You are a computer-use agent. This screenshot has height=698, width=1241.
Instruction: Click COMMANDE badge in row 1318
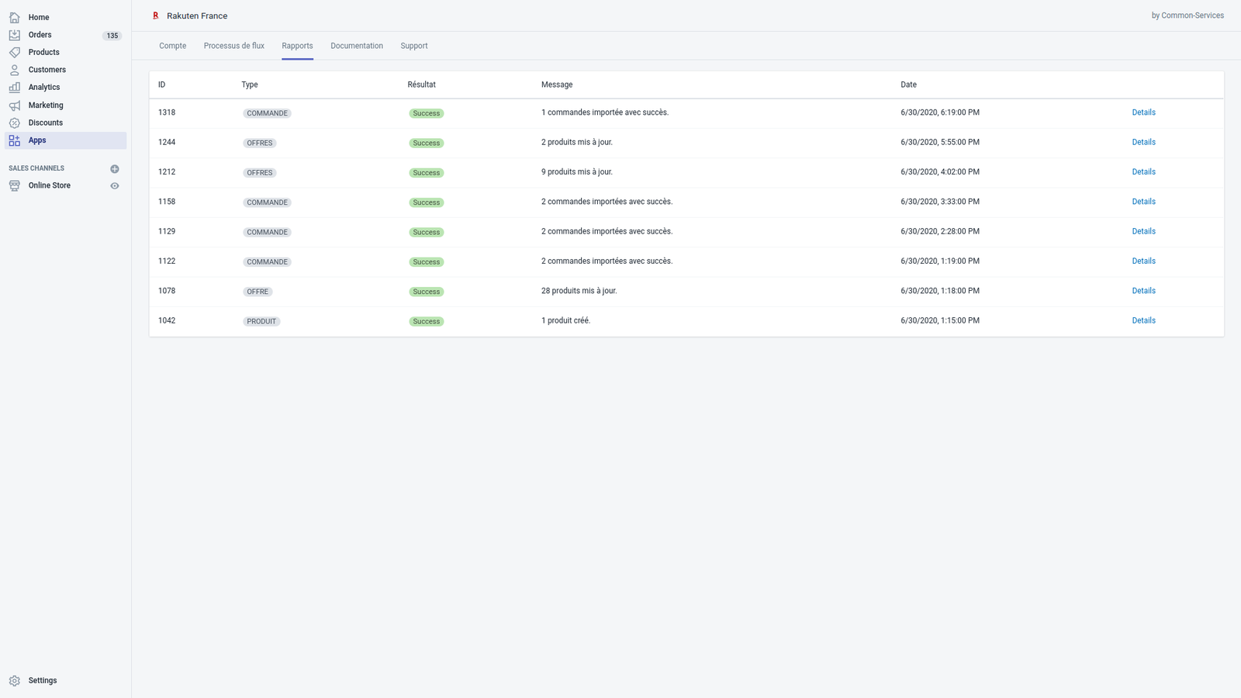(268, 113)
